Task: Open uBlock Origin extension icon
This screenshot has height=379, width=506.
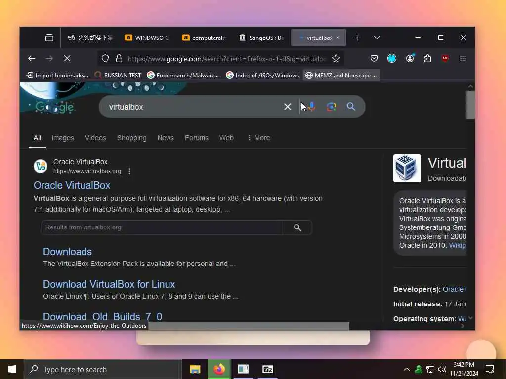Action: [445, 58]
